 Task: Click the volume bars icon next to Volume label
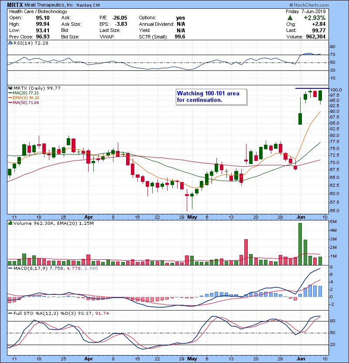(x=10, y=223)
